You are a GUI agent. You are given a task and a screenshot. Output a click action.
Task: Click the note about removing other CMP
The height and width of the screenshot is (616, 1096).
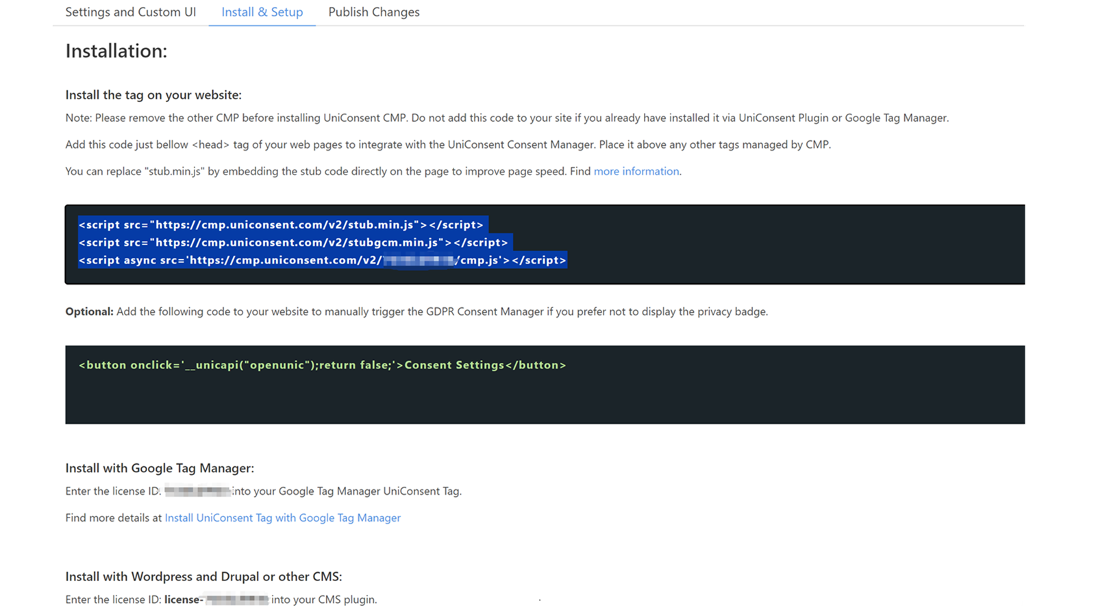506,118
